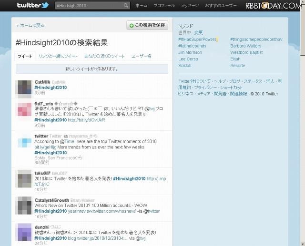The height and width of the screenshot is (246, 305).
Task: Open メッセージ in top navigation
Action: (x=190, y=6)
